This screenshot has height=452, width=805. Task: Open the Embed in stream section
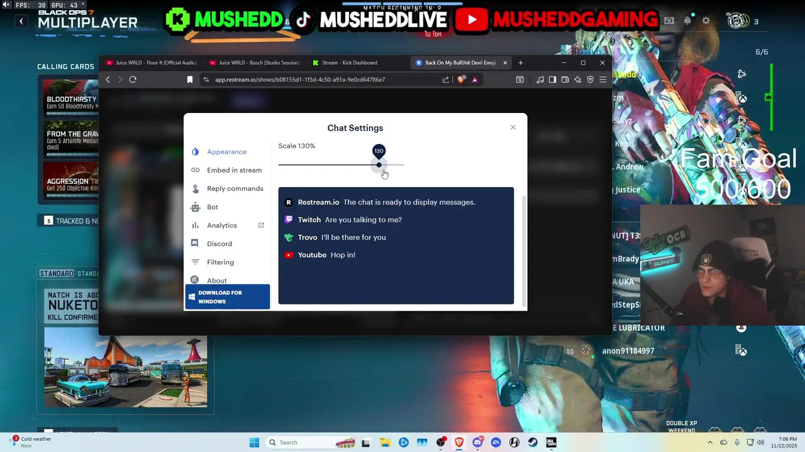[x=226, y=170]
